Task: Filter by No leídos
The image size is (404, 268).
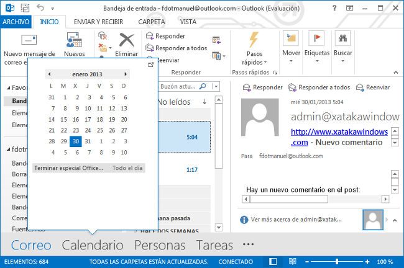Action: click(174, 102)
